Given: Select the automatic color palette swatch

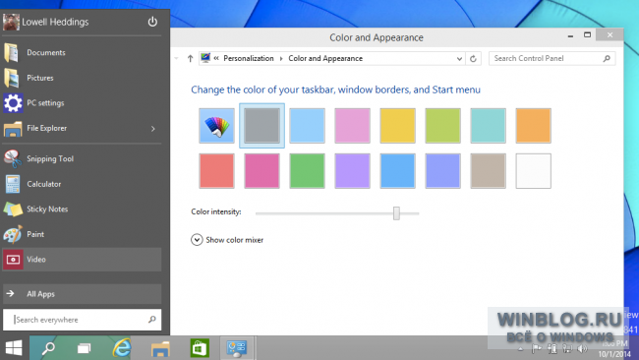Looking at the screenshot, I should [x=216, y=126].
